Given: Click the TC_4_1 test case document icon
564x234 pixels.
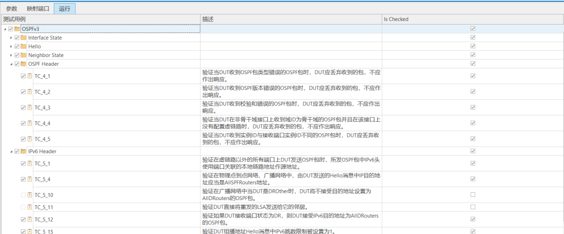Looking at the screenshot, I should click(x=30, y=76).
